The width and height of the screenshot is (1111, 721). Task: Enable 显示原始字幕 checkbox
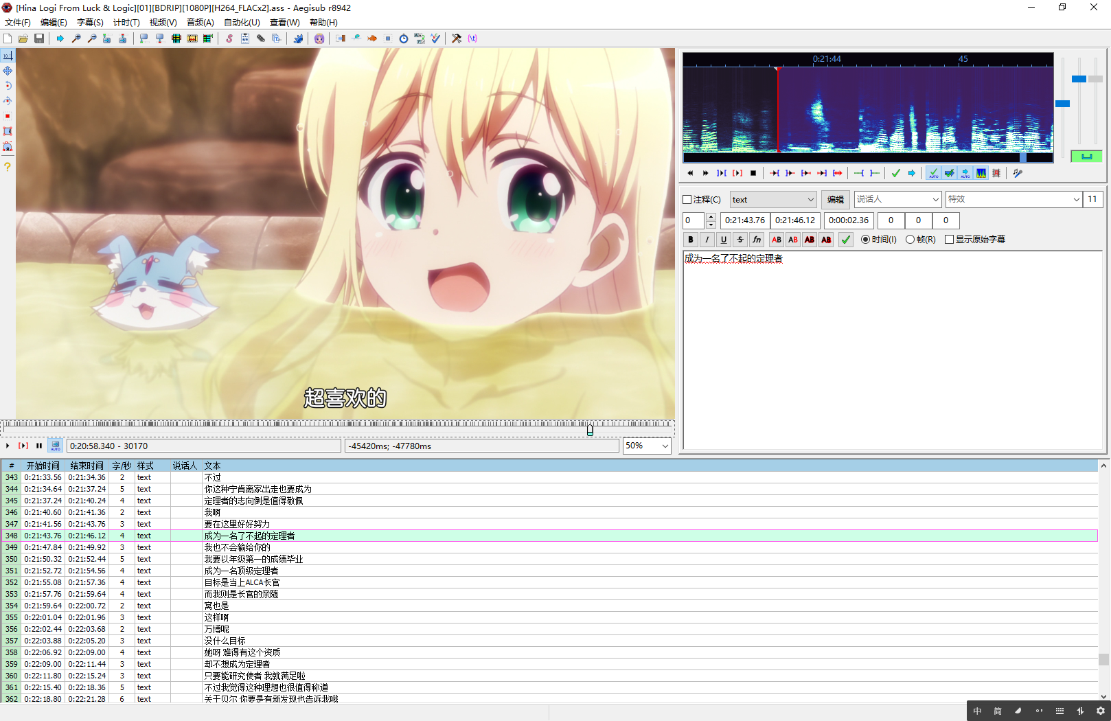[x=950, y=240]
